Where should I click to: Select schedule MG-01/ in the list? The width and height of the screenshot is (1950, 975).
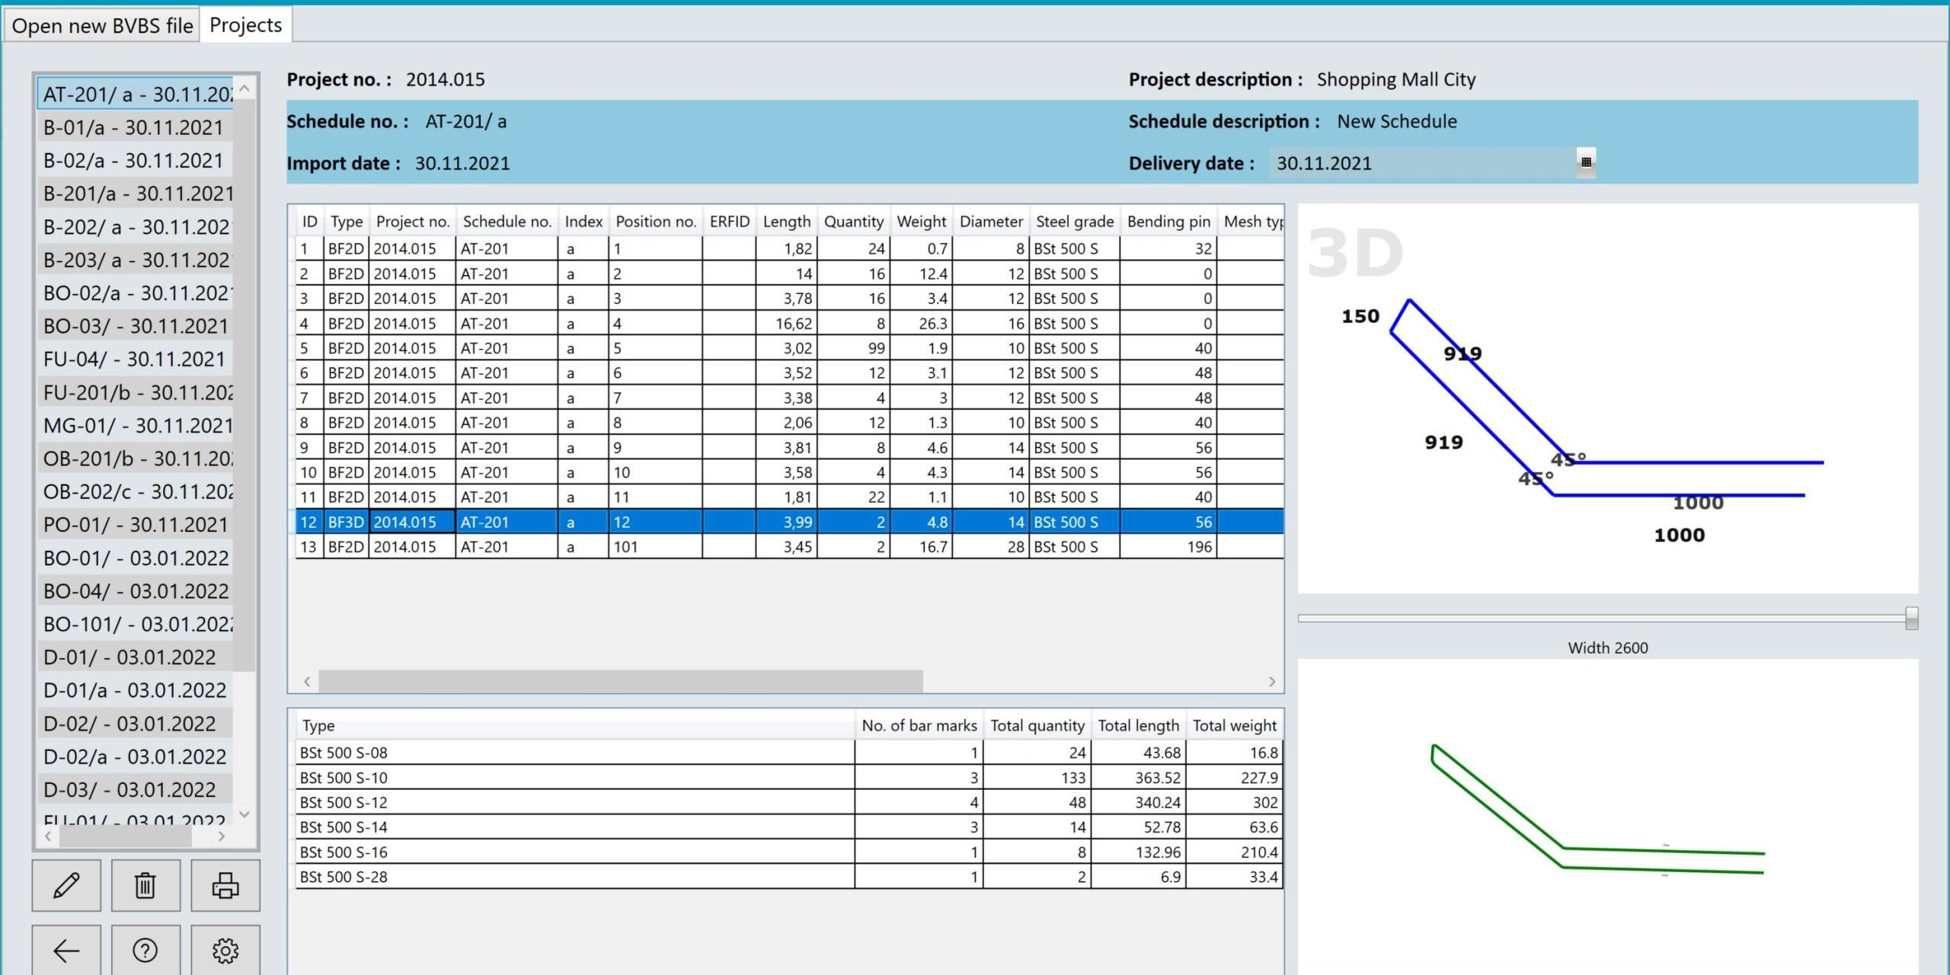coord(137,425)
